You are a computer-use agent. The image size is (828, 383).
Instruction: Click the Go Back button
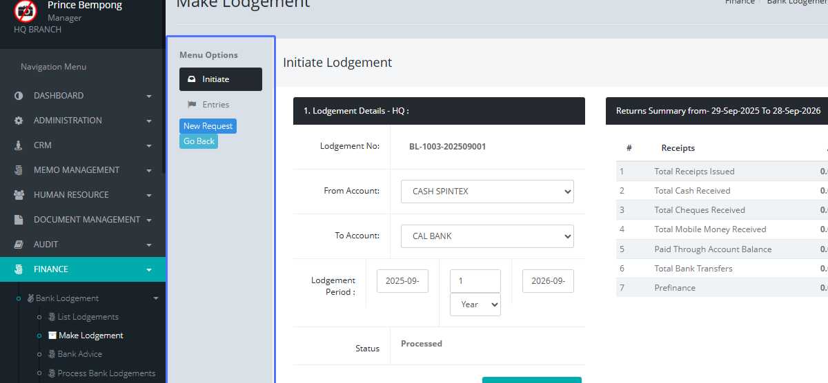199,141
